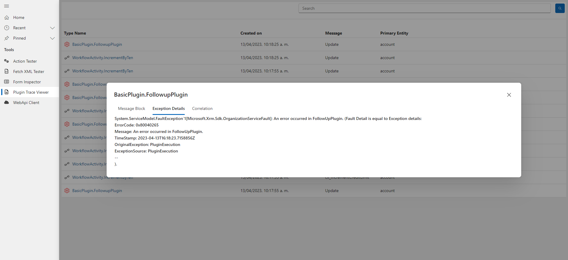Click the Type Name column header
Image resolution: width=568 pixels, height=260 pixels.
[75, 33]
